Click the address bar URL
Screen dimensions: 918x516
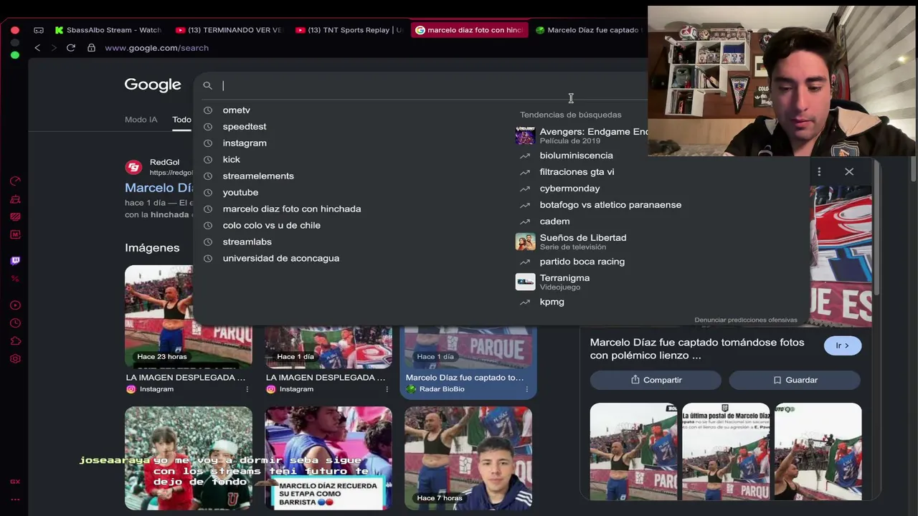157,48
